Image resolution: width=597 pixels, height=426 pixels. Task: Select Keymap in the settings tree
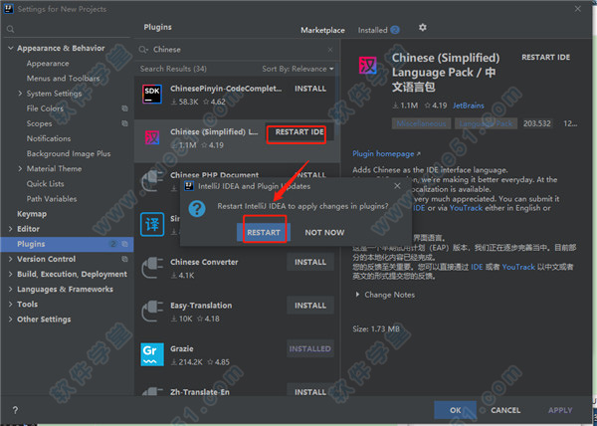coord(32,214)
